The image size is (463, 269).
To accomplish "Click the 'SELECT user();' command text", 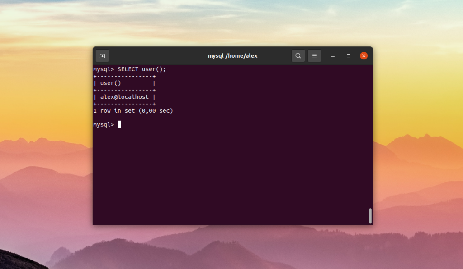I will (x=142, y=69).
